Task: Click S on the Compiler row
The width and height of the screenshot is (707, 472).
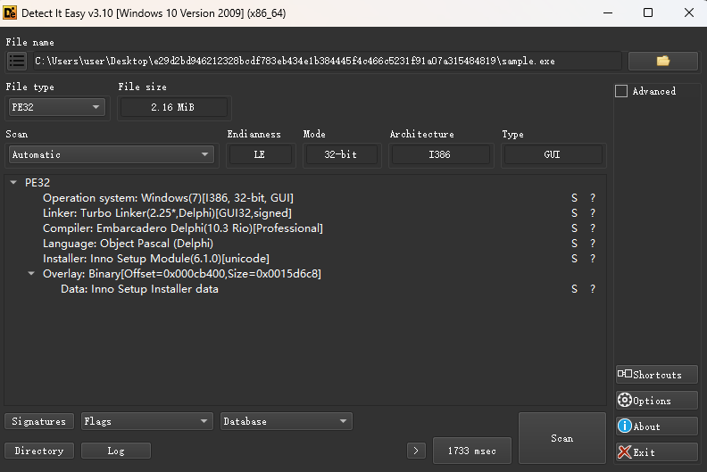Action: pos(575,228)
